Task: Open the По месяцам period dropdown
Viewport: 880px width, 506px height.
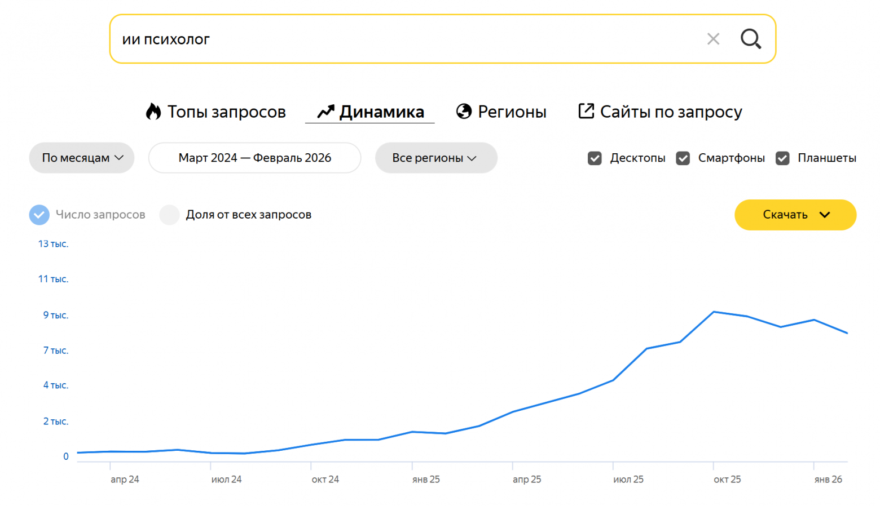Action: [x=82, y=158]
